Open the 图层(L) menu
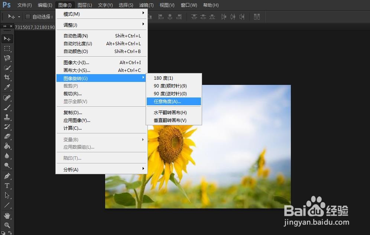Image resolution: width=370 pixels, height=235 pixels. [x=85, y=5]
